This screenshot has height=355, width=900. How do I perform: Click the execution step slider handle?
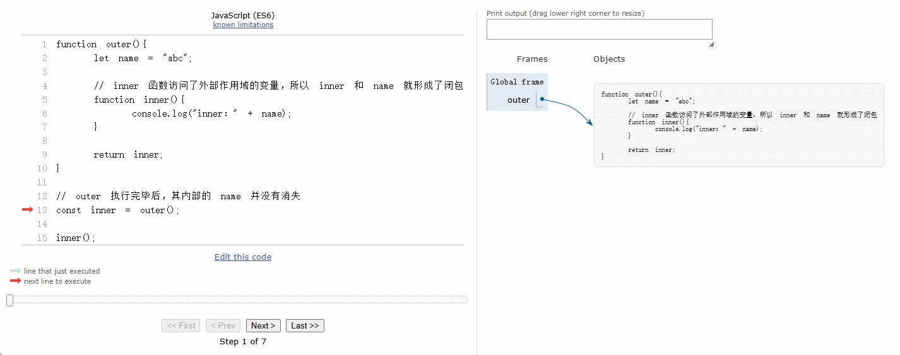(x=10, y=300)
